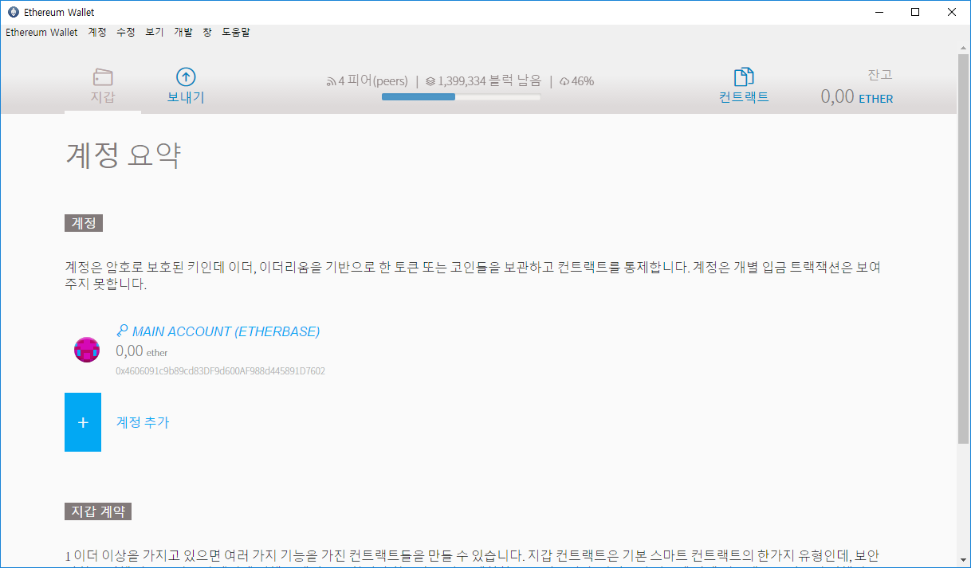Click the blue plus add account button
Screen dimensions: 971x568
click(x=83, y=422)
